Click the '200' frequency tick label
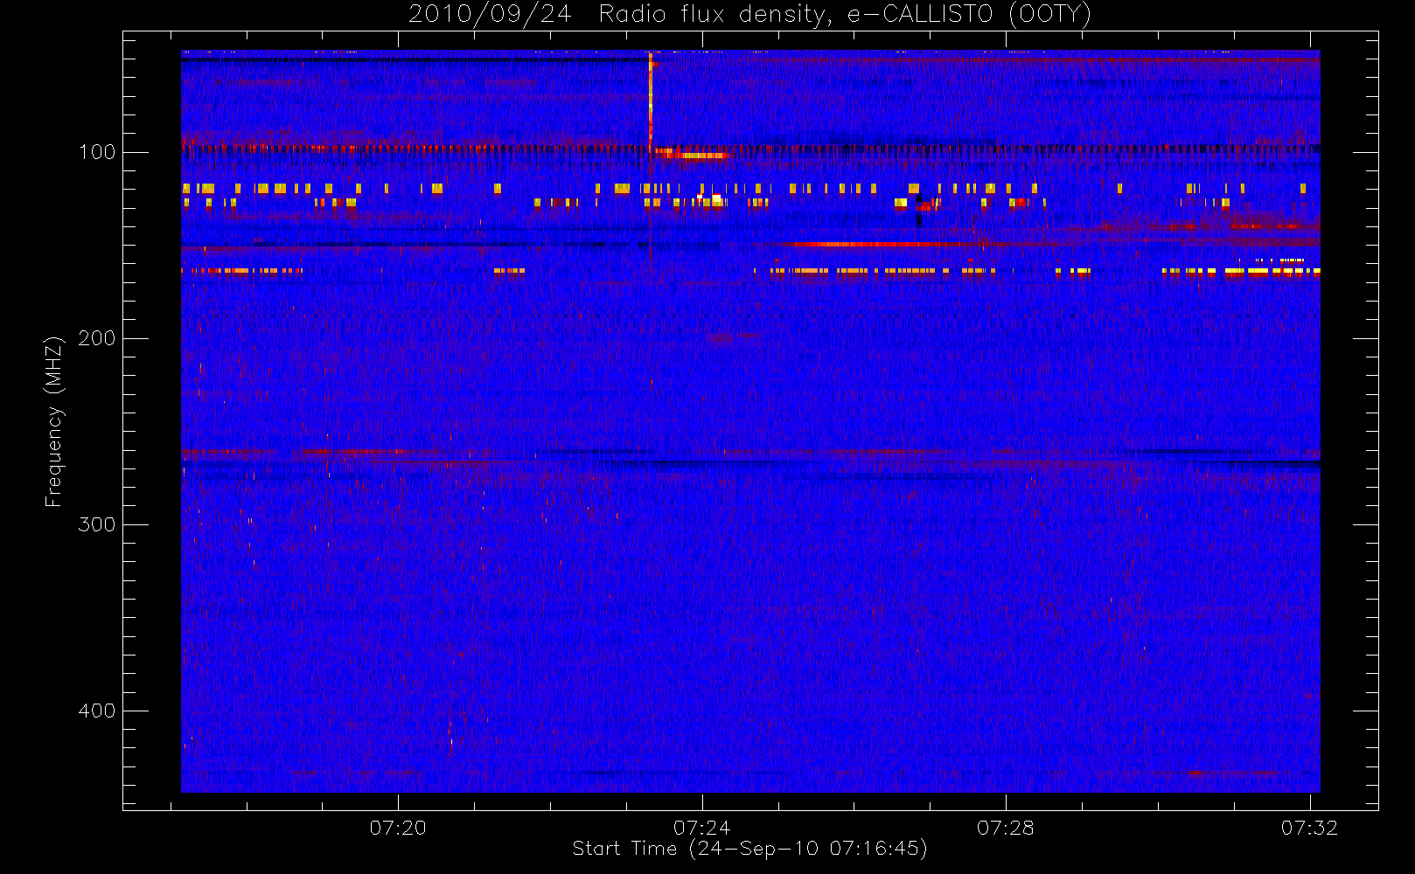1415x874 pixels. pyautogui.click(x=96, y=338)
